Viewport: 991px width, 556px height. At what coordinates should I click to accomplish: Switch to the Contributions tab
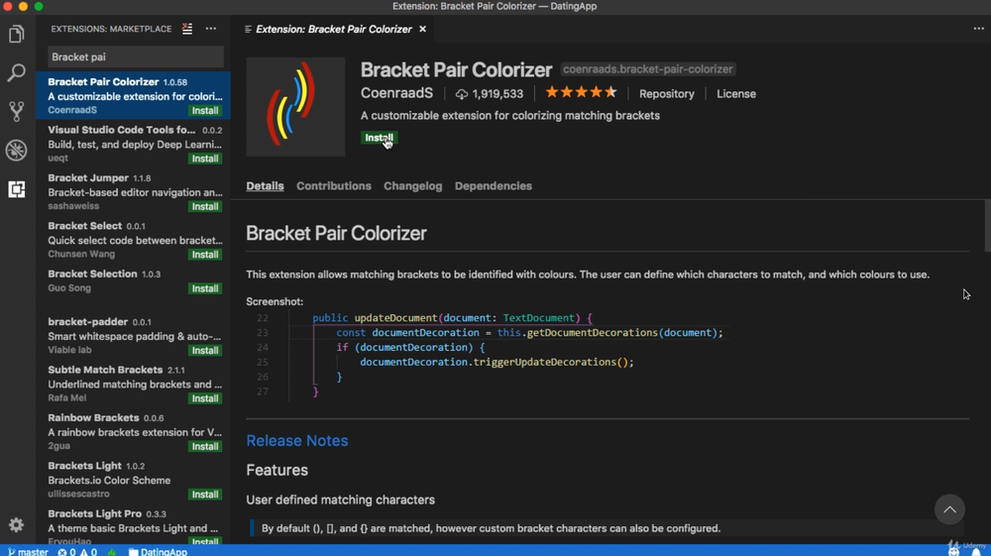(x=334, y=186)
